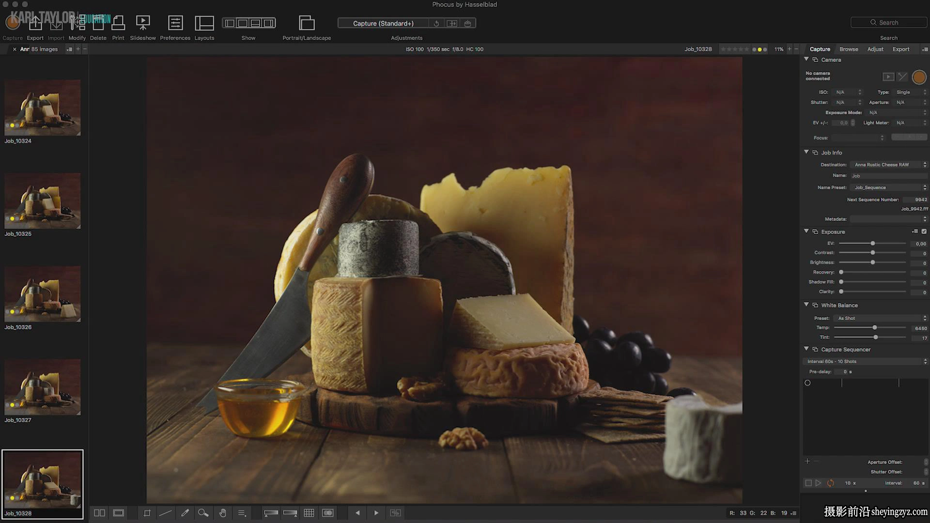Select the straighten line tool
This screenshot has height=523, width=930.
point(166,513)
